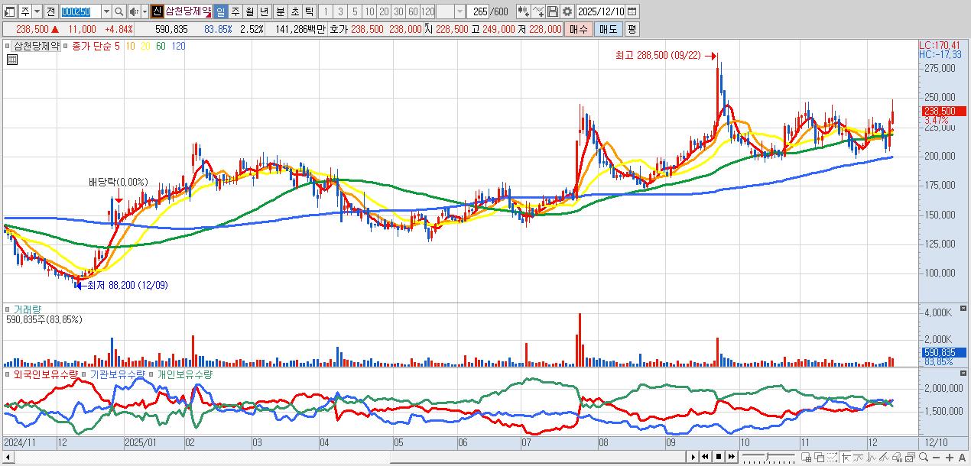Select the 초 (second) period toggle
The height and width of the screenshot is (466, 971).
point(294,11)
